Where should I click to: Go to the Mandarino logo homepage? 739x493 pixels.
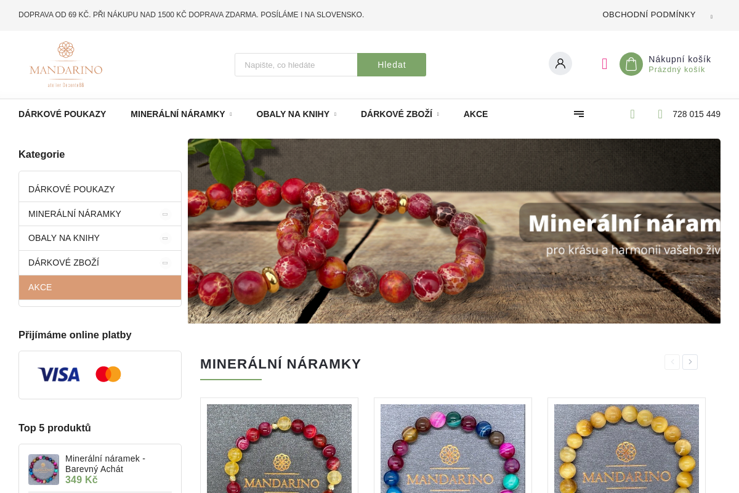coord(66,65)
